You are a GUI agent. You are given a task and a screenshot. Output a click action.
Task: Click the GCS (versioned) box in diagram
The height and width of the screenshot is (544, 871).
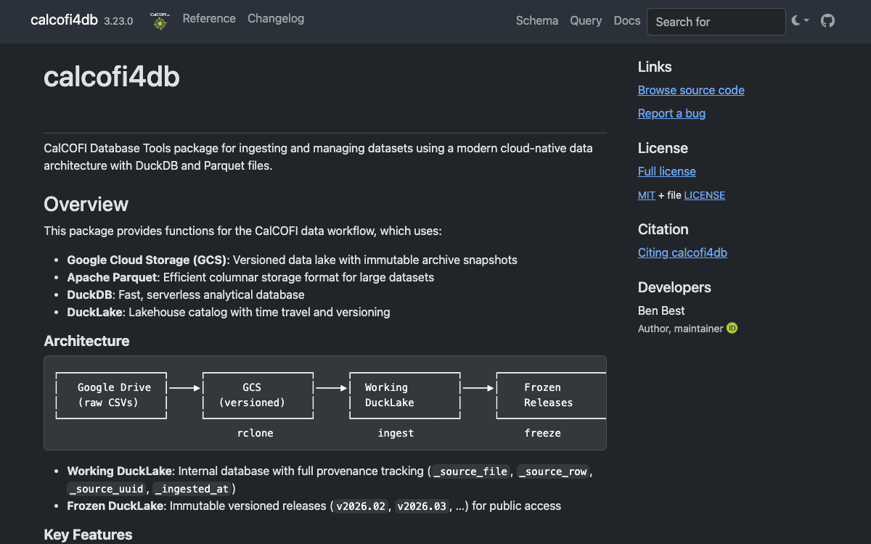click(258, 395)
